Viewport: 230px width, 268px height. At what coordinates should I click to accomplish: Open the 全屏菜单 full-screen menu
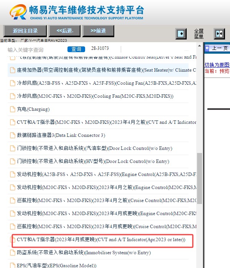[x=199, y=34]
